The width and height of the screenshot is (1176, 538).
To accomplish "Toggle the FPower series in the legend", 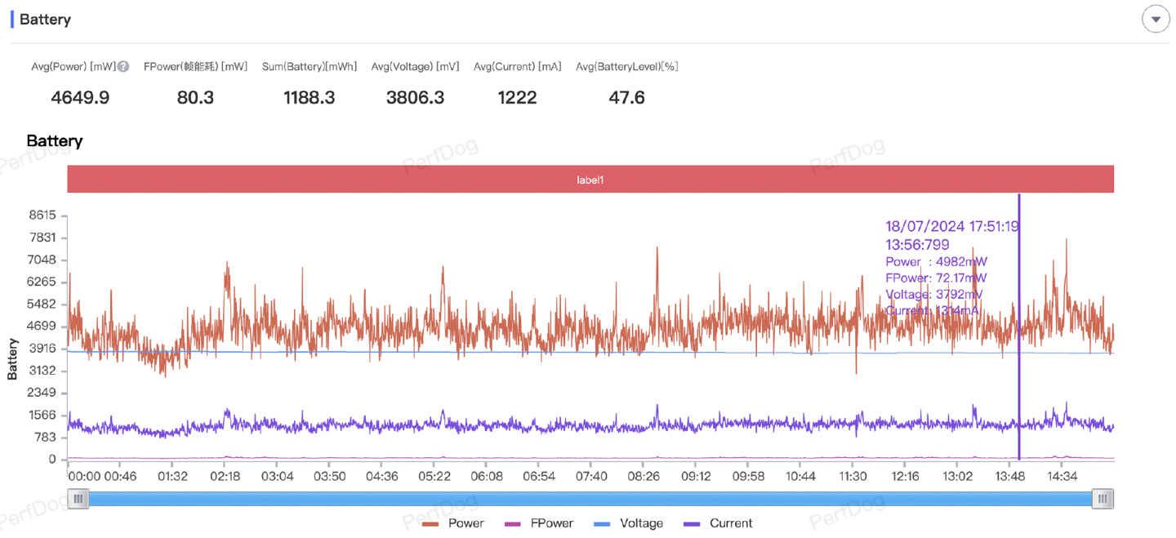I will [551, 523].
